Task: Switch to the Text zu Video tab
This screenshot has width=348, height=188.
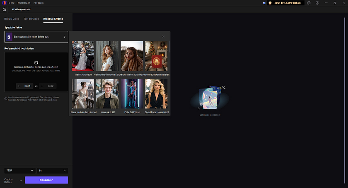Action: (31, 19)
